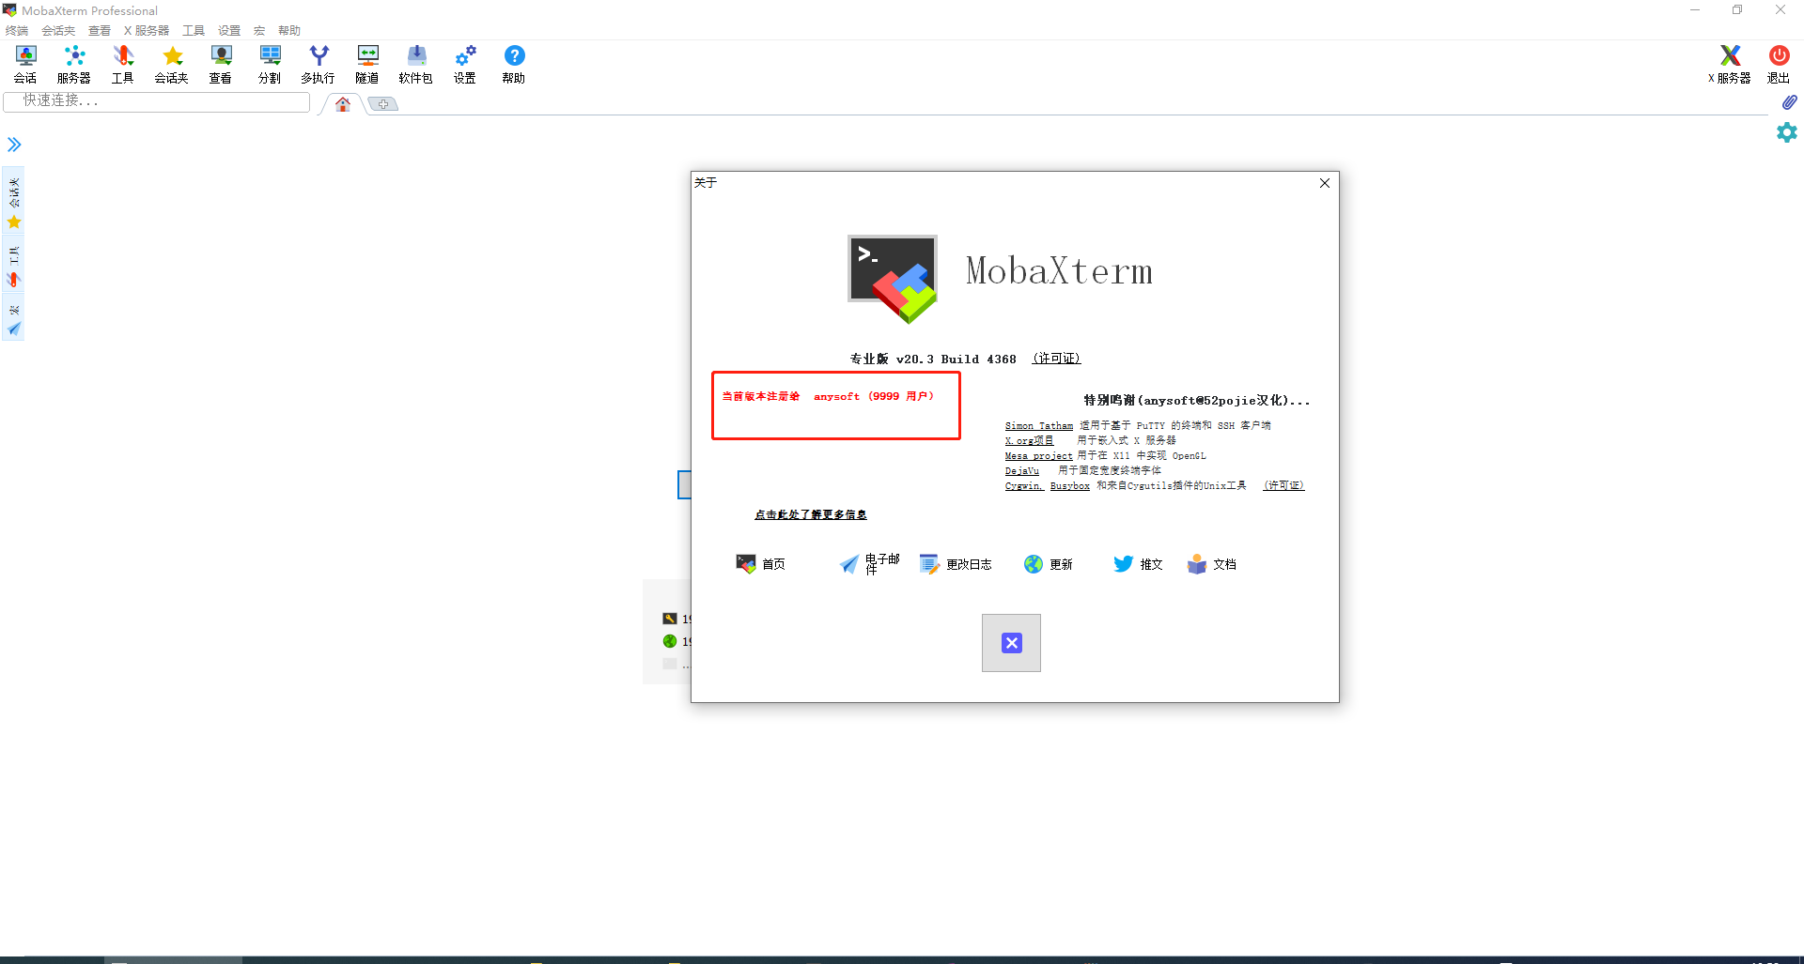This screenshot has width=1804, height=964.
Task: Open the 工具 (Tools) toolbar icon
Action: pyautogui.click(x=123, y=64)
